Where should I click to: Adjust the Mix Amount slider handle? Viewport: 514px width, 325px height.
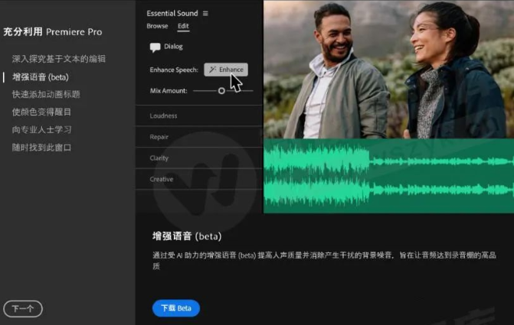221,91
